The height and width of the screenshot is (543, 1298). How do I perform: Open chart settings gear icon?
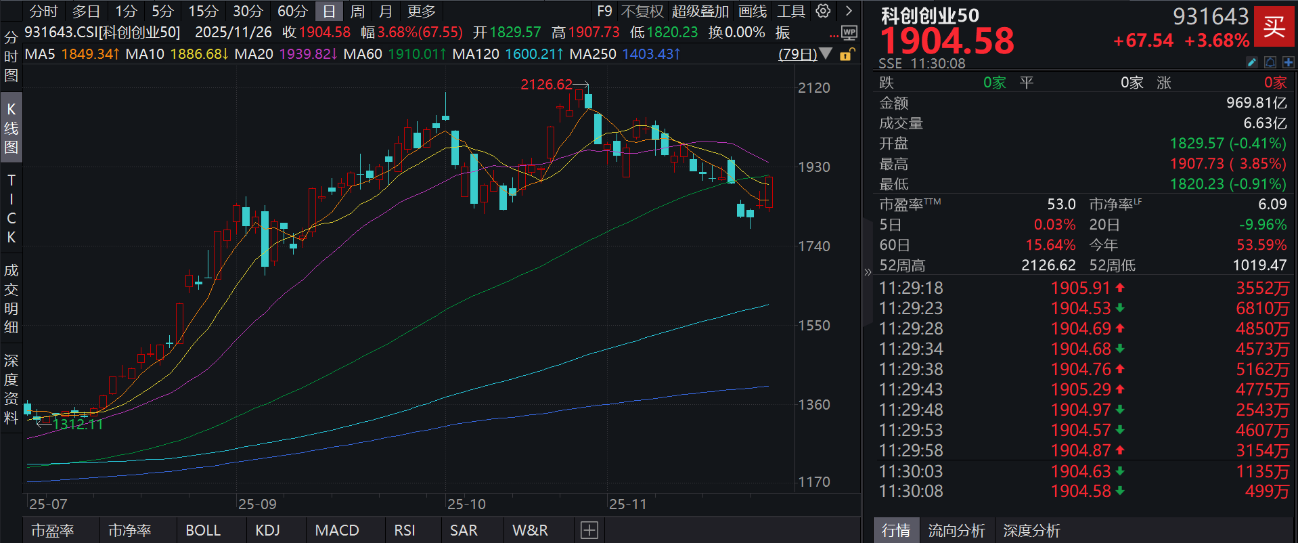823,11
